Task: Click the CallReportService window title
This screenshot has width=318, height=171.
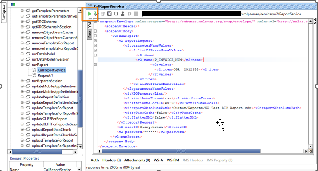Action: (109, 7)
